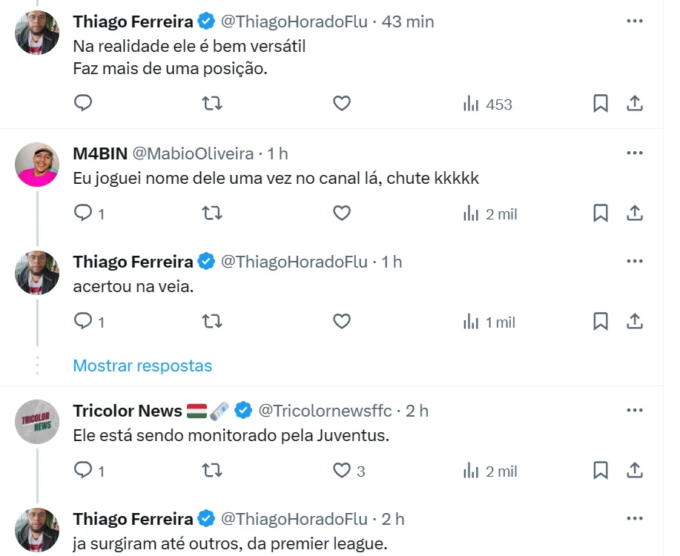
Task: Reply to Tricolor News' Juventus tweet
Action: (x=84, y=471)
